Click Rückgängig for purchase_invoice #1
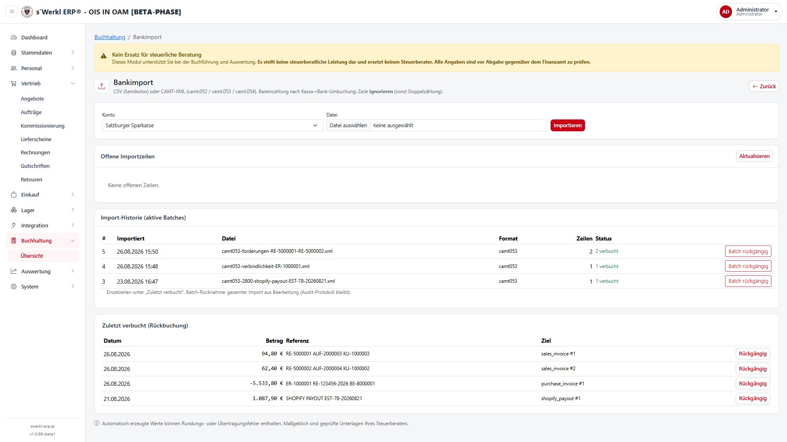This screenshot has height=442, width=787. (753, 384)
